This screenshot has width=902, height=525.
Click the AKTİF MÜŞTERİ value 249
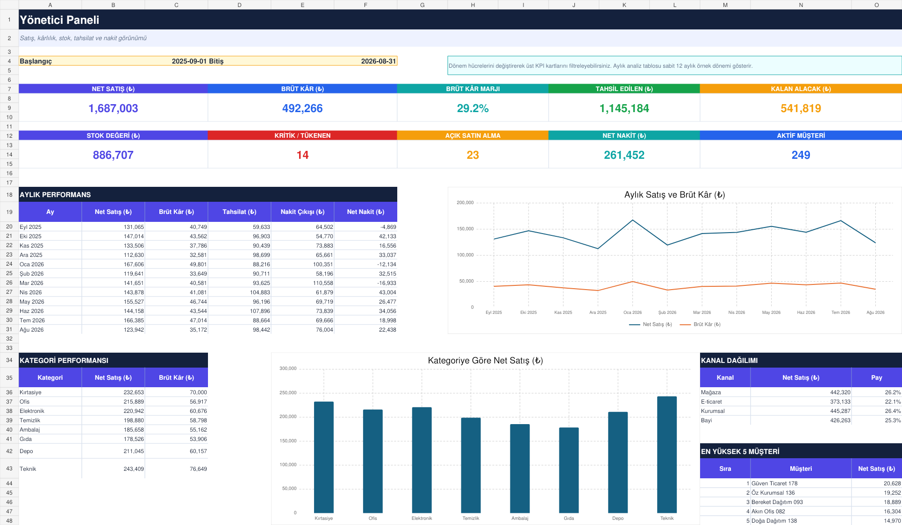click(801, 155)
